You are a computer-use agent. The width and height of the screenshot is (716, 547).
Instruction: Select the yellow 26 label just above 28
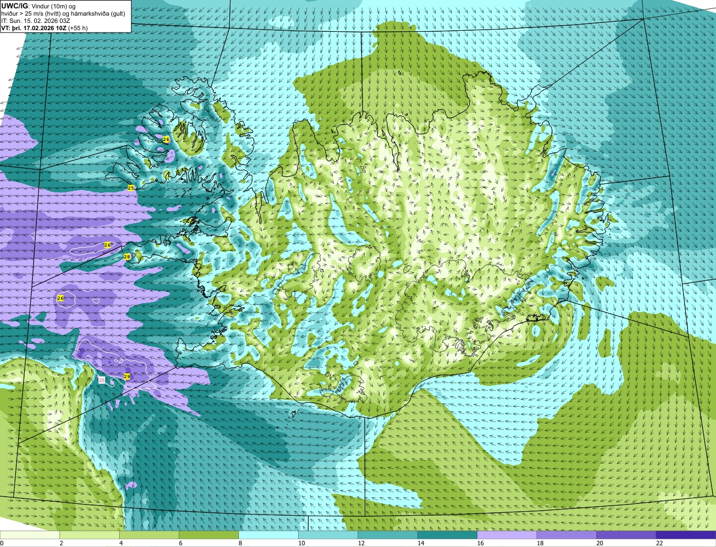(107, 245)
